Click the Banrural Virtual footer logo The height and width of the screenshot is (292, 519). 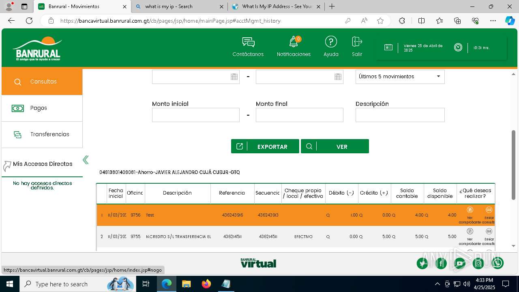(258, 263)
